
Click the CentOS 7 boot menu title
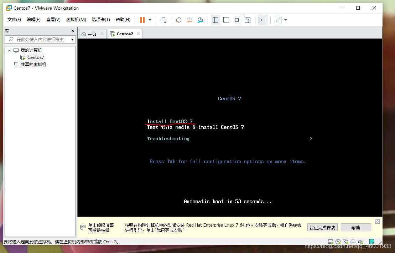coord(229,98)
